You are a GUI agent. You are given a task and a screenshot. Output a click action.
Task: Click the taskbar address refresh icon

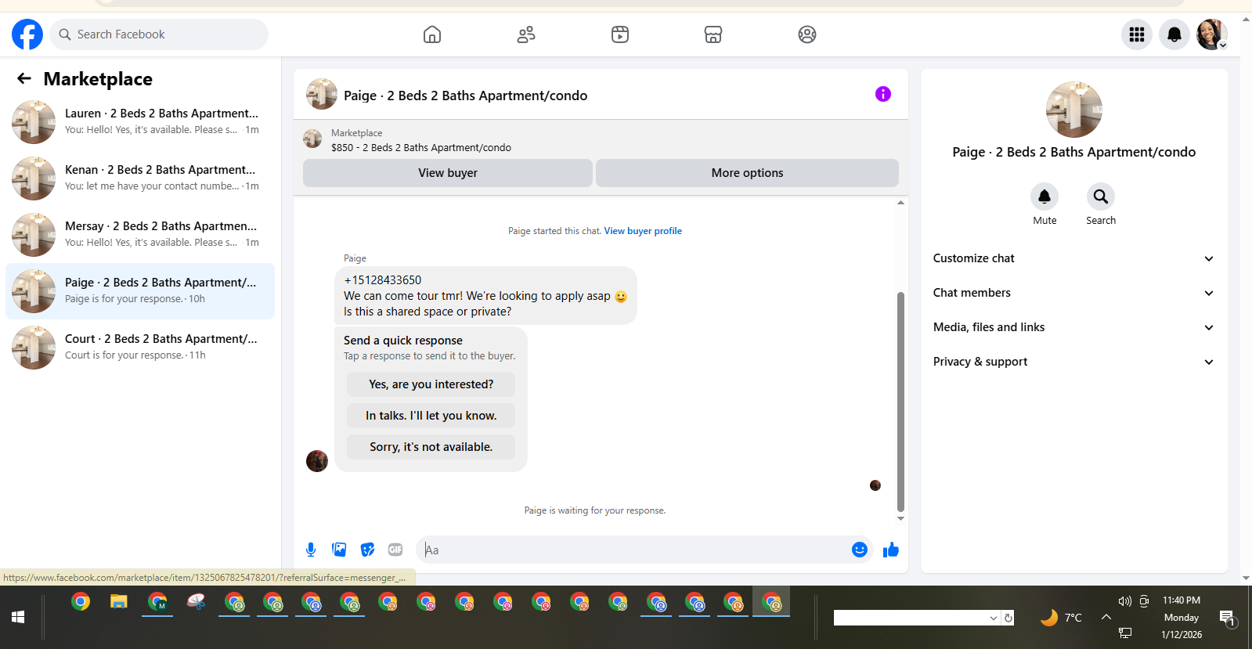click(x=1008, y=618)
